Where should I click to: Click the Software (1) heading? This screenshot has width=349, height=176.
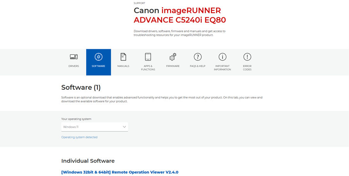pyautogui.click(x=81, y=87)
